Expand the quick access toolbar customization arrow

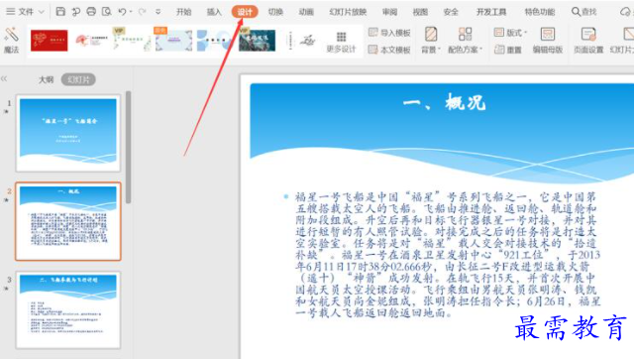pos(158,12)
